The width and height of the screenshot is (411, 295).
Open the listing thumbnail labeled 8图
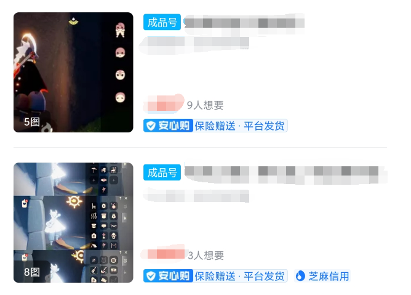pyautogui.click(x=73, y=222)
